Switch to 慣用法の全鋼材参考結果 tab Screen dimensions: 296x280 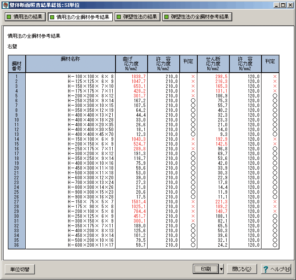[x=80, y=17]
